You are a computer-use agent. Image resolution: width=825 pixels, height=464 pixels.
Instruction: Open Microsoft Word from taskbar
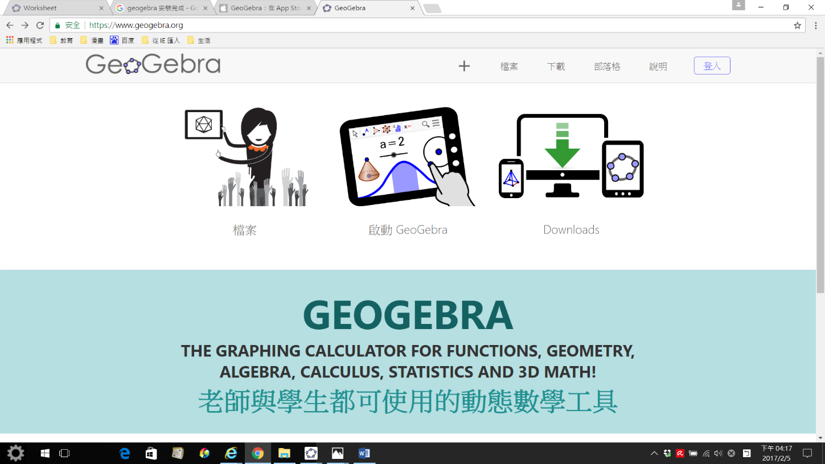(364, 453)
